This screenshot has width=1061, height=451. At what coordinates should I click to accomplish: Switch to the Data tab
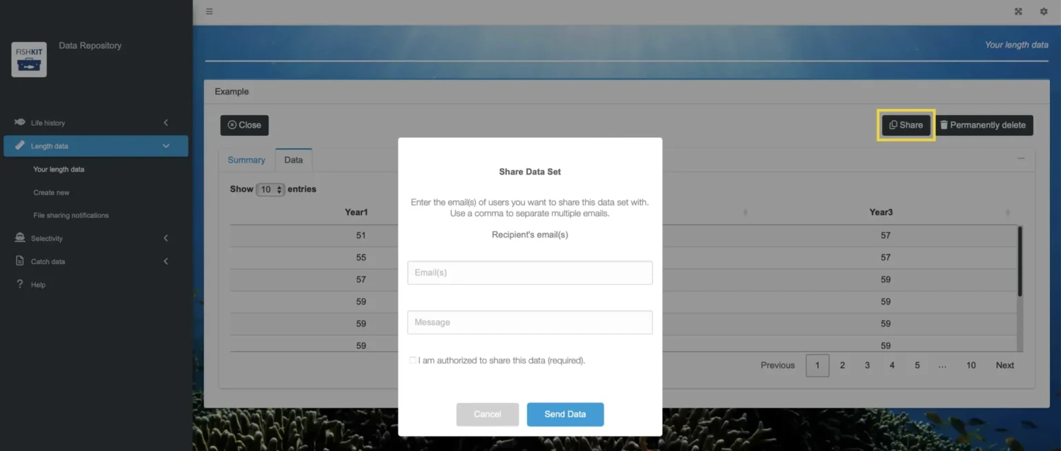pyautogui.click(x=294, y=160)
